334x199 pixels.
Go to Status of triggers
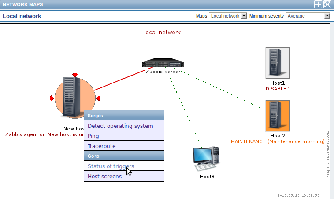tap(124, 166)
